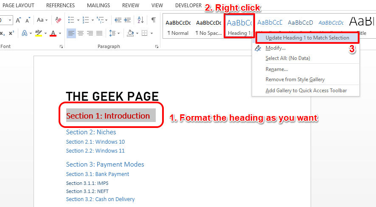This screenshot has height=207, width=376.
Task: Click the Multilevel List icon
Action: coord(100,20)
